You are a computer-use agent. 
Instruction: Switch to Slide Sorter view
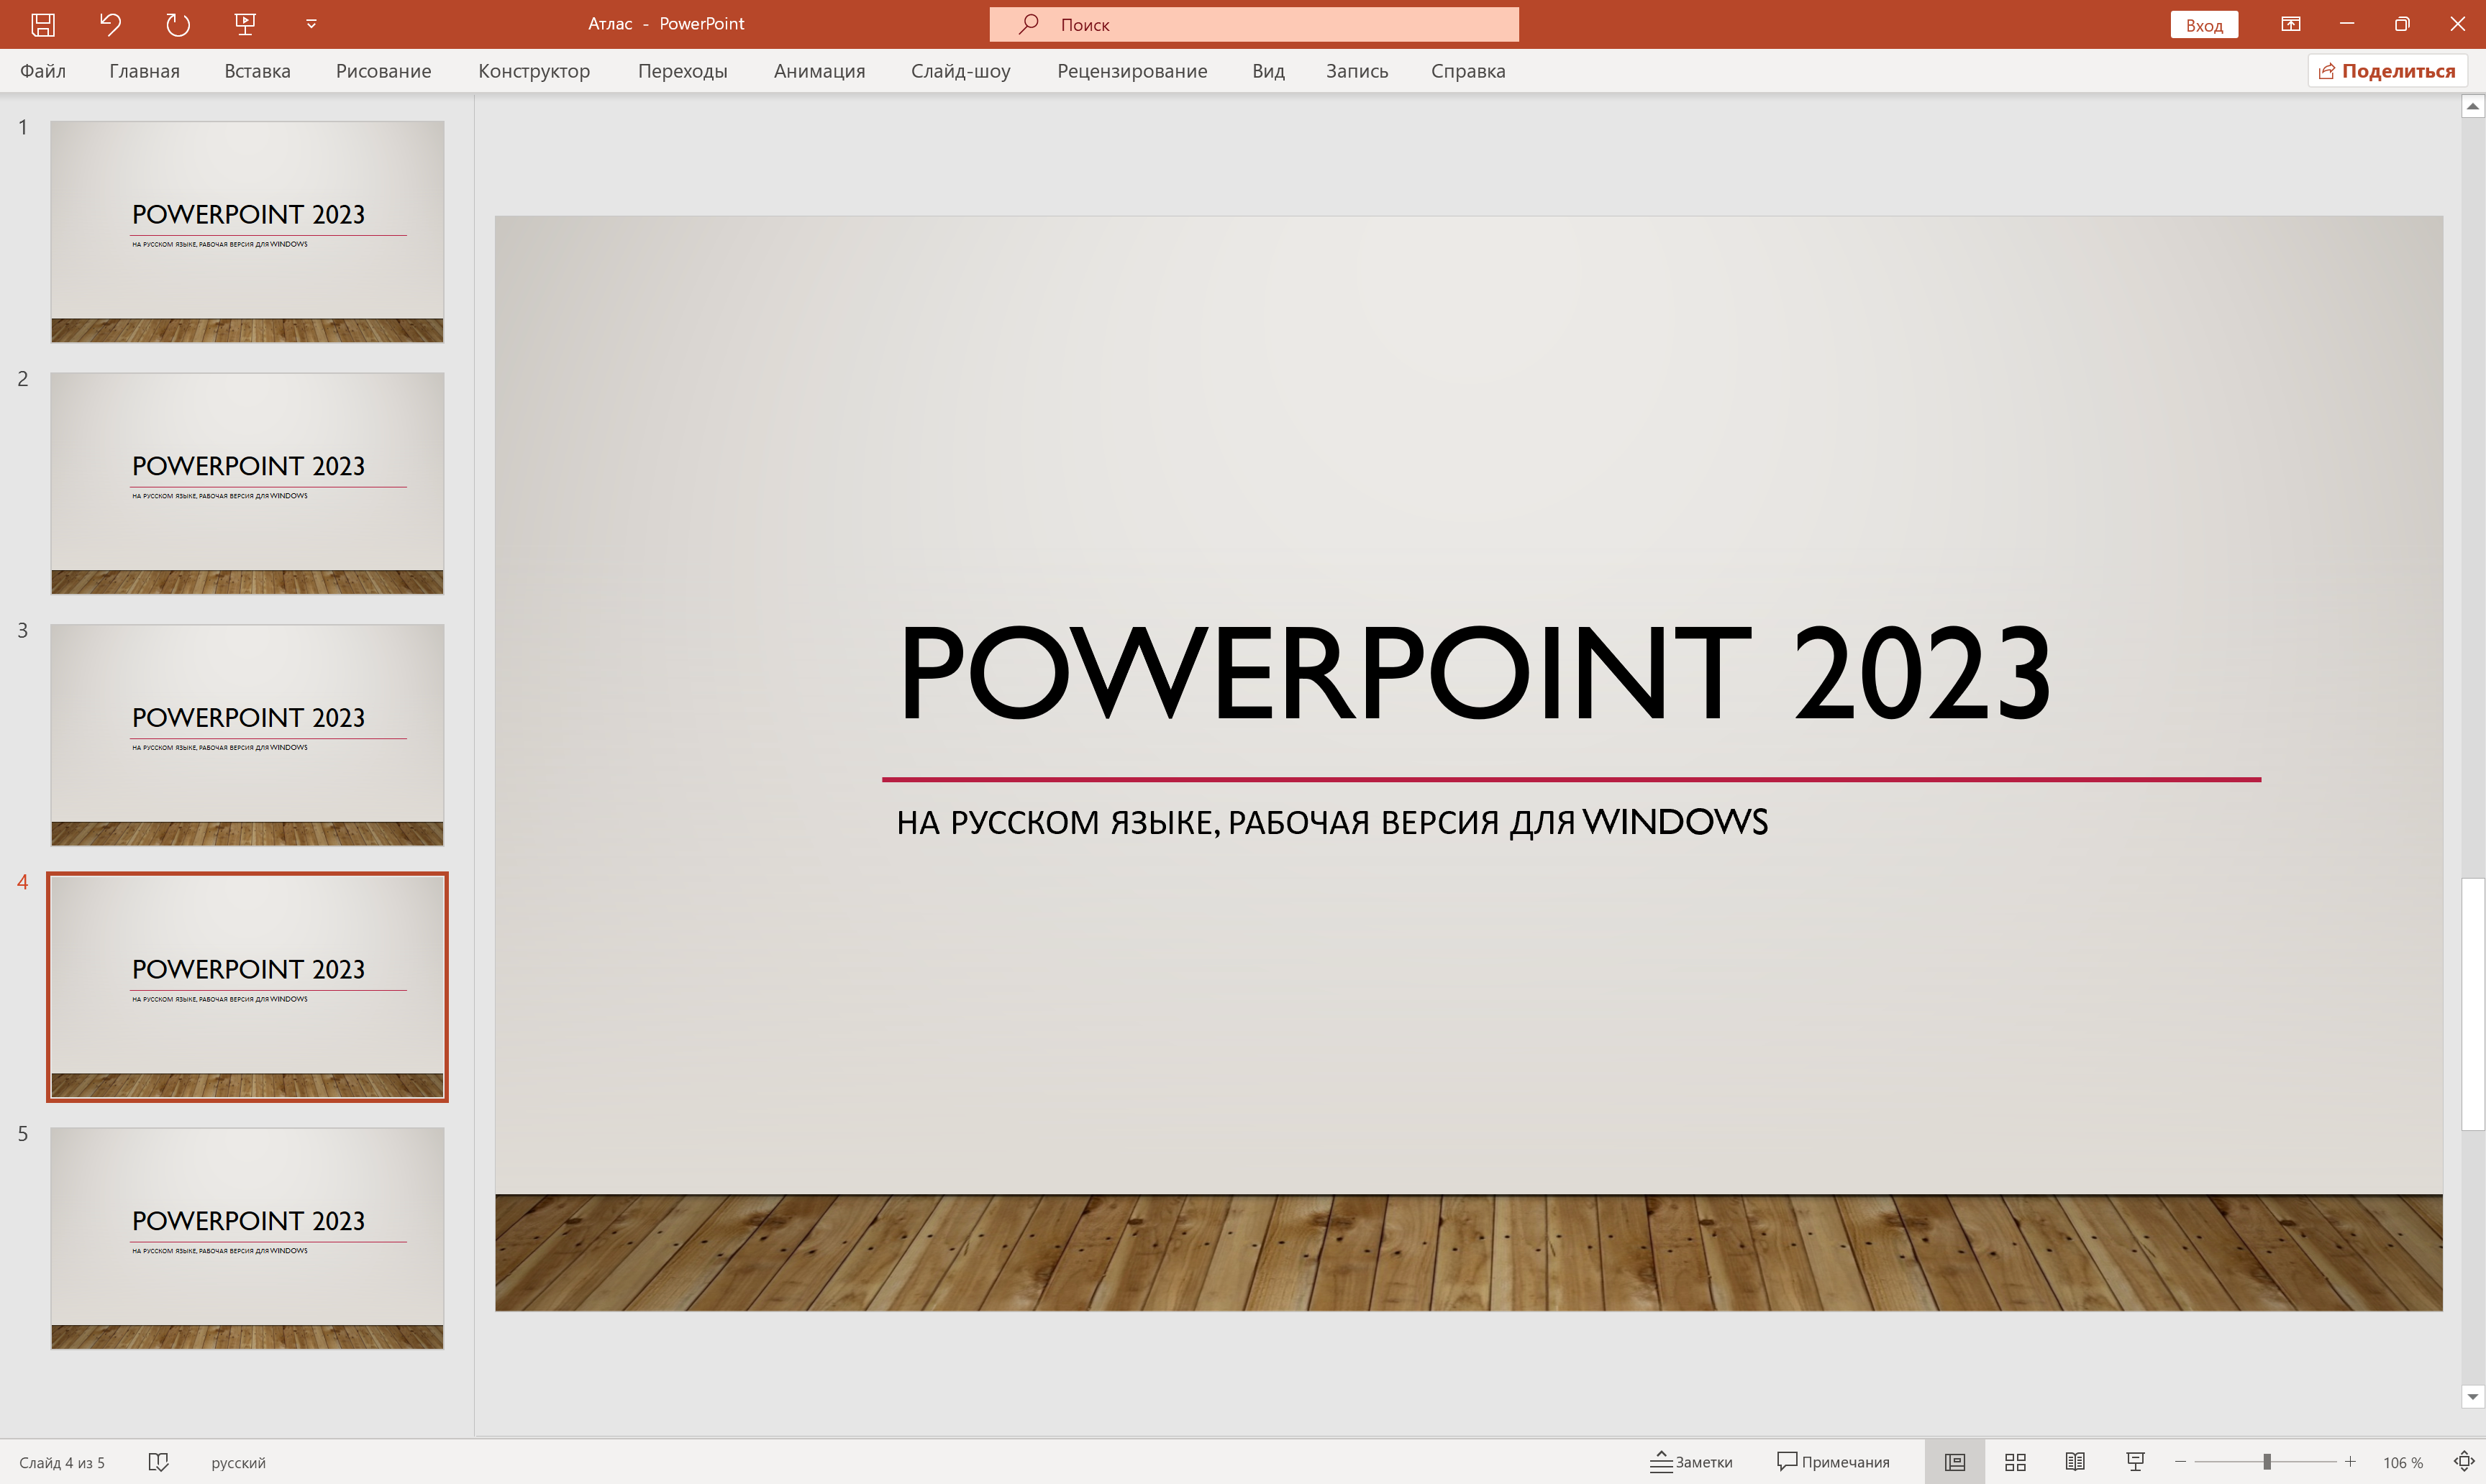(x=2015, y=1462)
